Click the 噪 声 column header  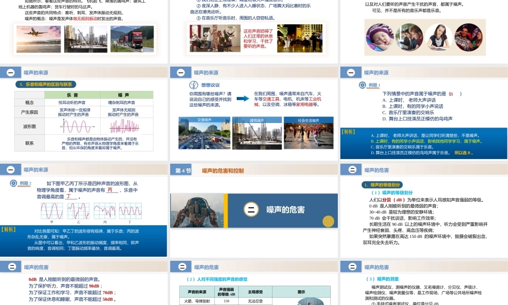(x=126, y=95)
